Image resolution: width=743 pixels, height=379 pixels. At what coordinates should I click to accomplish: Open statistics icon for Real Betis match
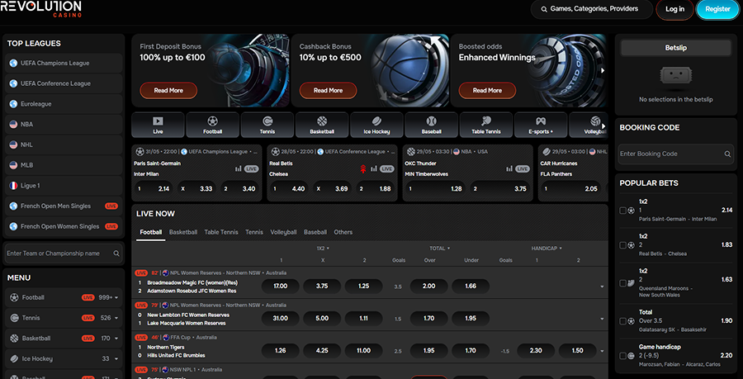(373, 168)
